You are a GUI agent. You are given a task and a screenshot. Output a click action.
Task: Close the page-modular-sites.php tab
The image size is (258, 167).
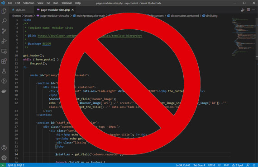click(72, 10)
